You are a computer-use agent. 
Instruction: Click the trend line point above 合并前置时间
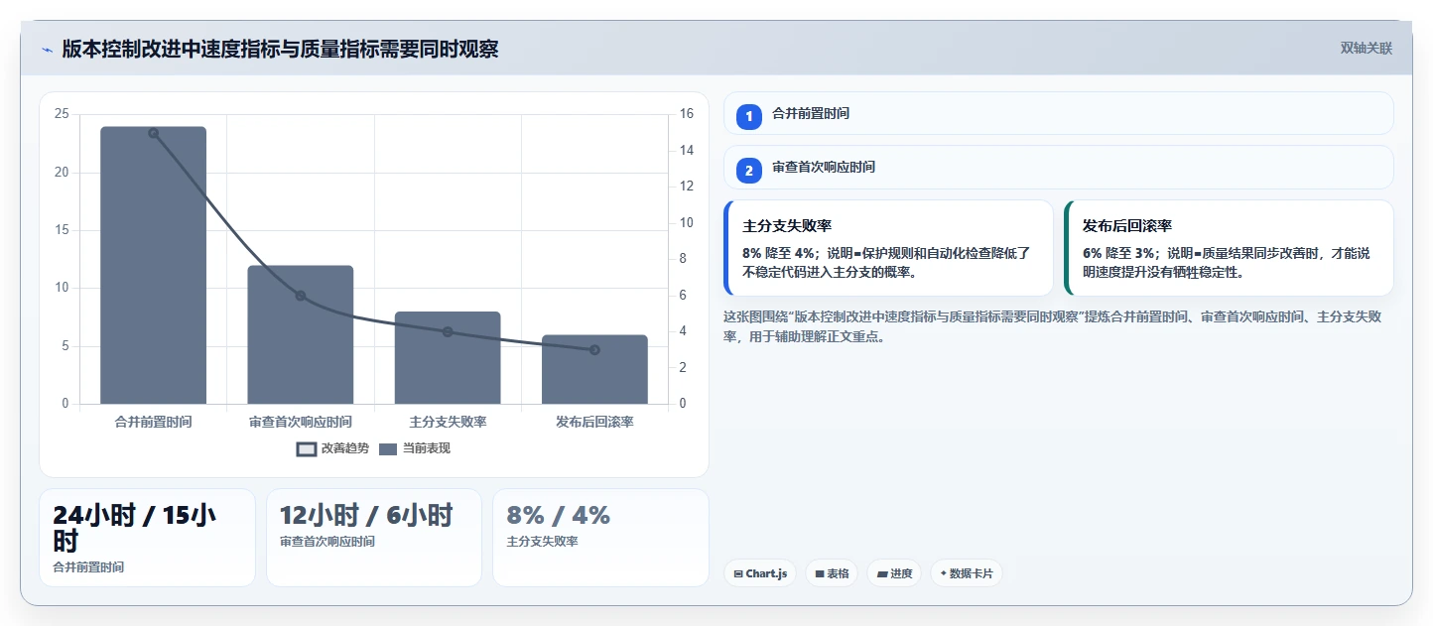154,133
